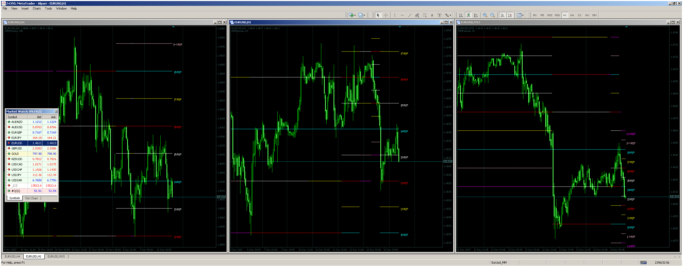683x266 pixels.
Task: Open the Charts menu
Action: (x=37, y=8)
